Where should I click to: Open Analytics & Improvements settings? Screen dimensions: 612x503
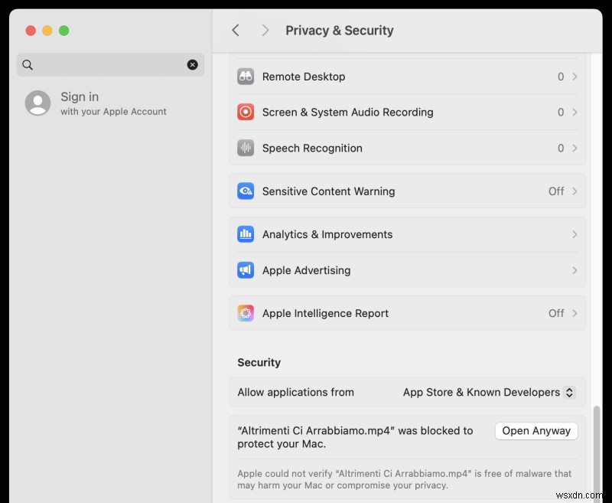(x=407, y=234)
